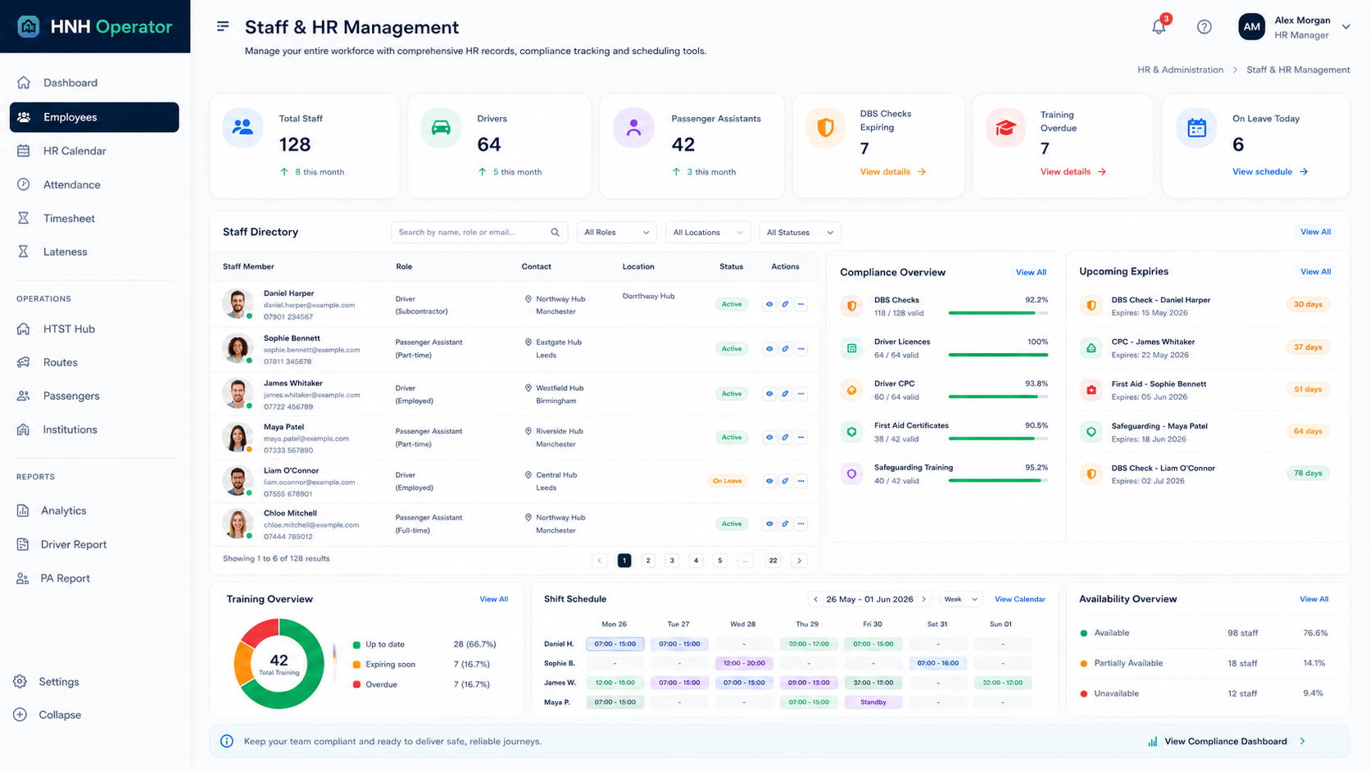This screenshot has width=1370, height=771.
Task: Toggle the sidebar hamburger menu icon
Action: [x=223, y=27]
